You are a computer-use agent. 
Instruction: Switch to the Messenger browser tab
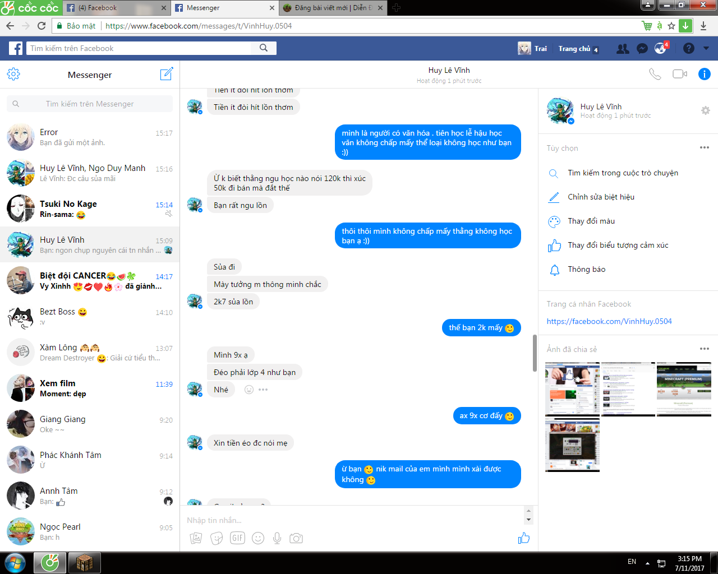click(224, 8)
